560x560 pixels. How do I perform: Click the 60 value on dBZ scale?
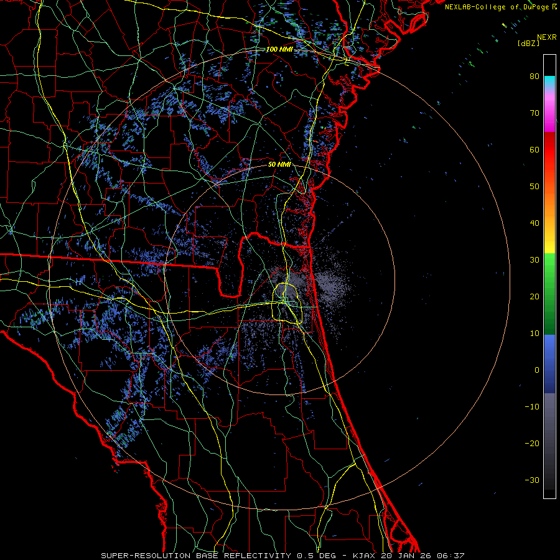[x=534, y=149]
